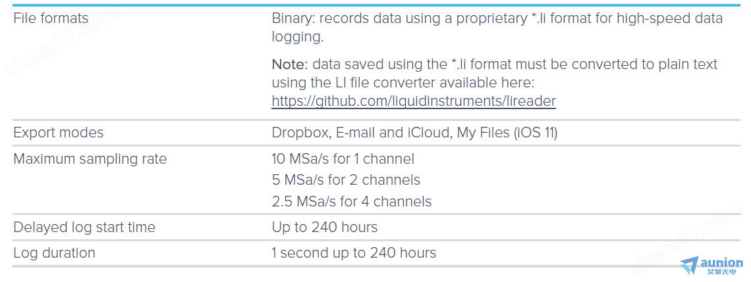The image size is (751, 282).
Task: Click the chem17.com watermark at top left
Action: coord(65,42)
